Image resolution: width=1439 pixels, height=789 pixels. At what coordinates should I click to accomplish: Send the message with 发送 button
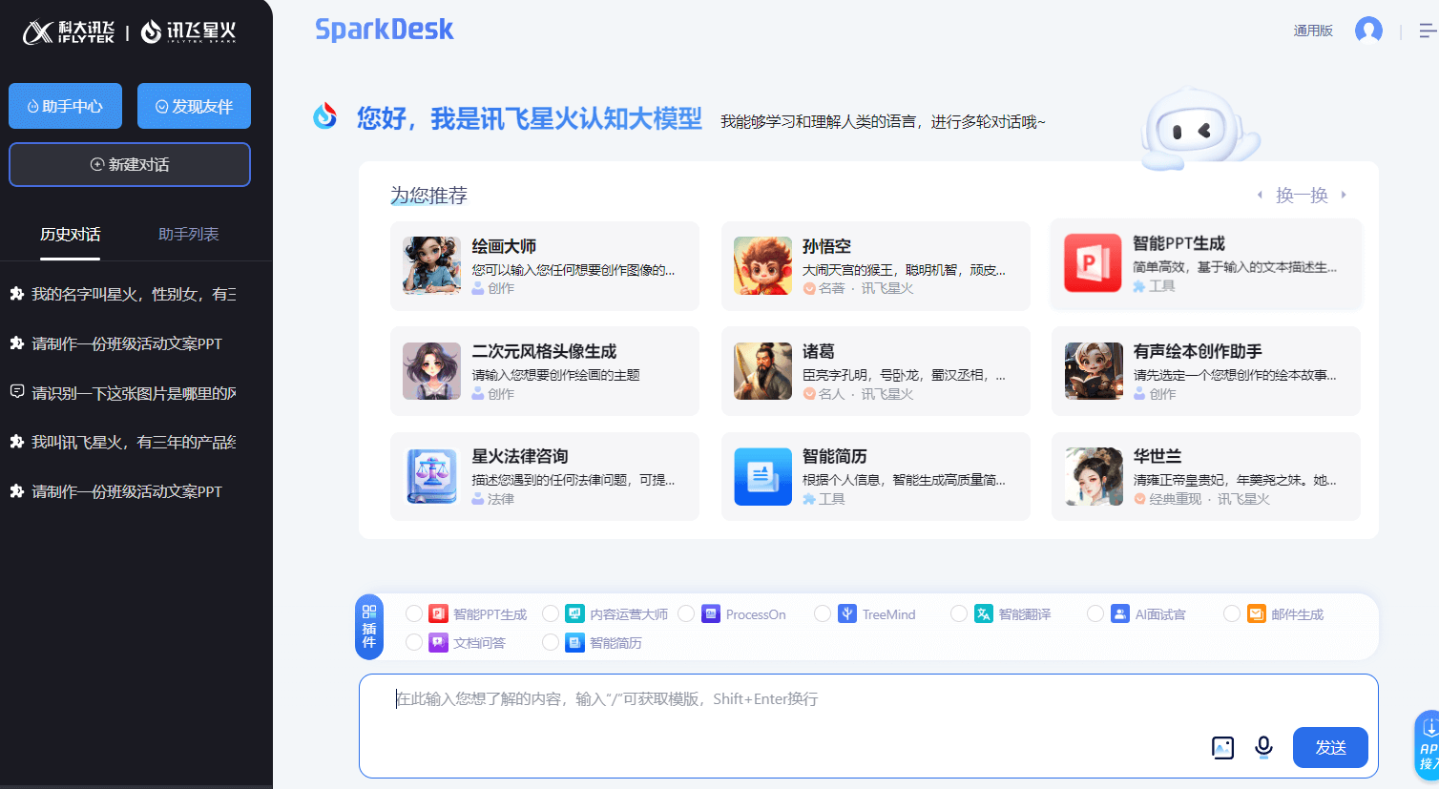point(1330,747)
